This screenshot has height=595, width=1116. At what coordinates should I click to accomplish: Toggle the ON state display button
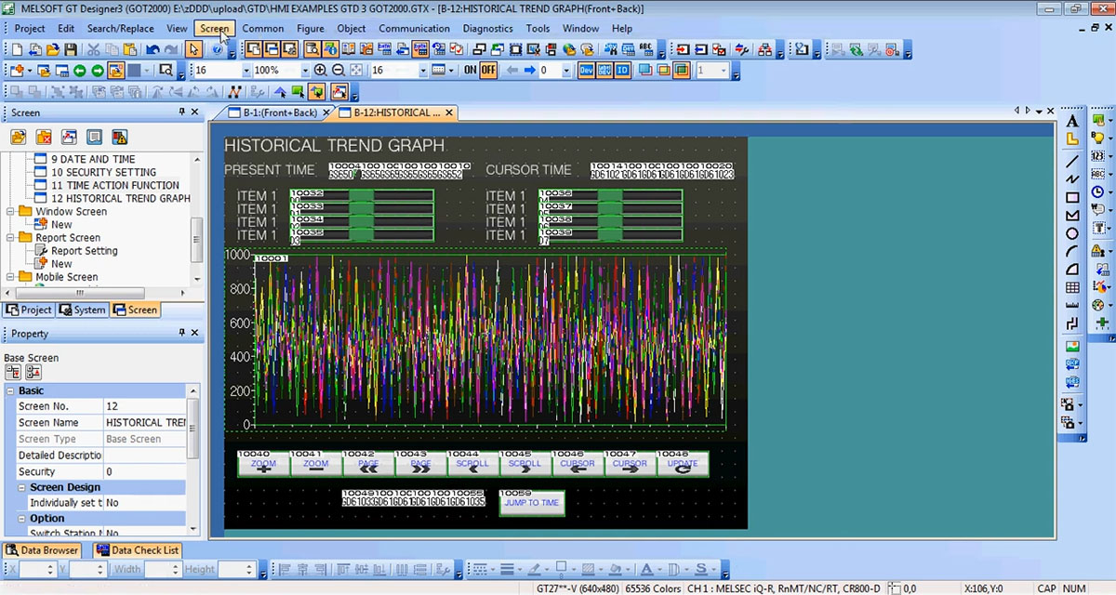point(471,71)
